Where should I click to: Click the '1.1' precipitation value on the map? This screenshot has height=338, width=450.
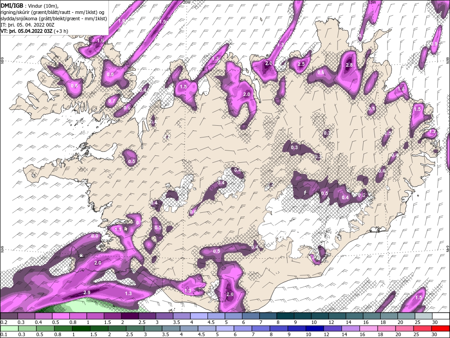(118, 230)
